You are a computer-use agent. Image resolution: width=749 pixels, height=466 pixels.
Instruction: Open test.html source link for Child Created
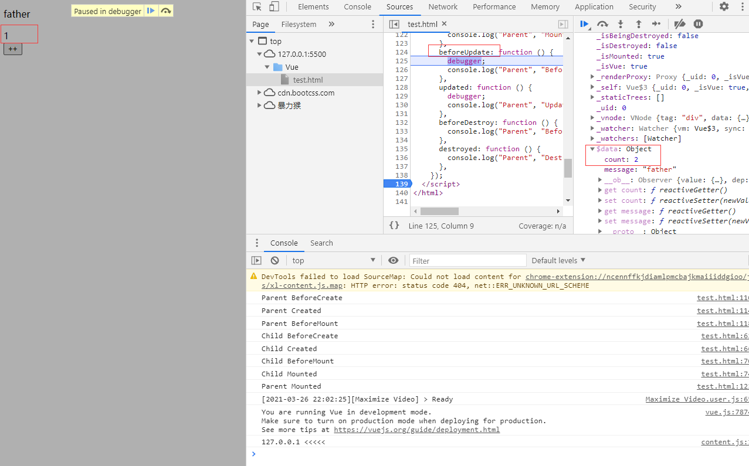725,349
